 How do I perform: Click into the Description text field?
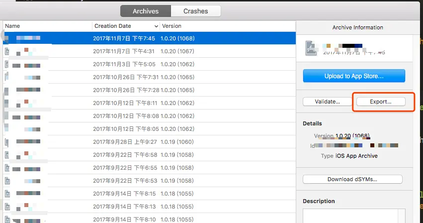(x=354, y=216)
